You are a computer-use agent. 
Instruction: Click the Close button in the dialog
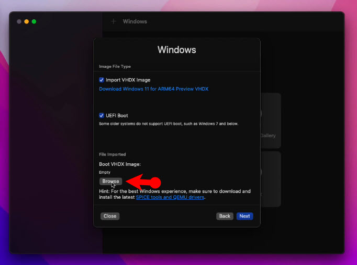click(x=110, y=216)
